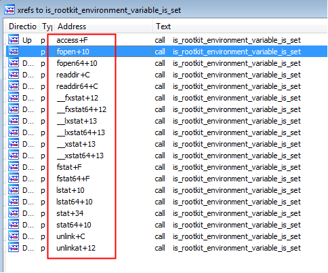Viewport: 328px width, 273px height.
Task: Click the xref icon in the fstat64+F row
Action: 14,178
